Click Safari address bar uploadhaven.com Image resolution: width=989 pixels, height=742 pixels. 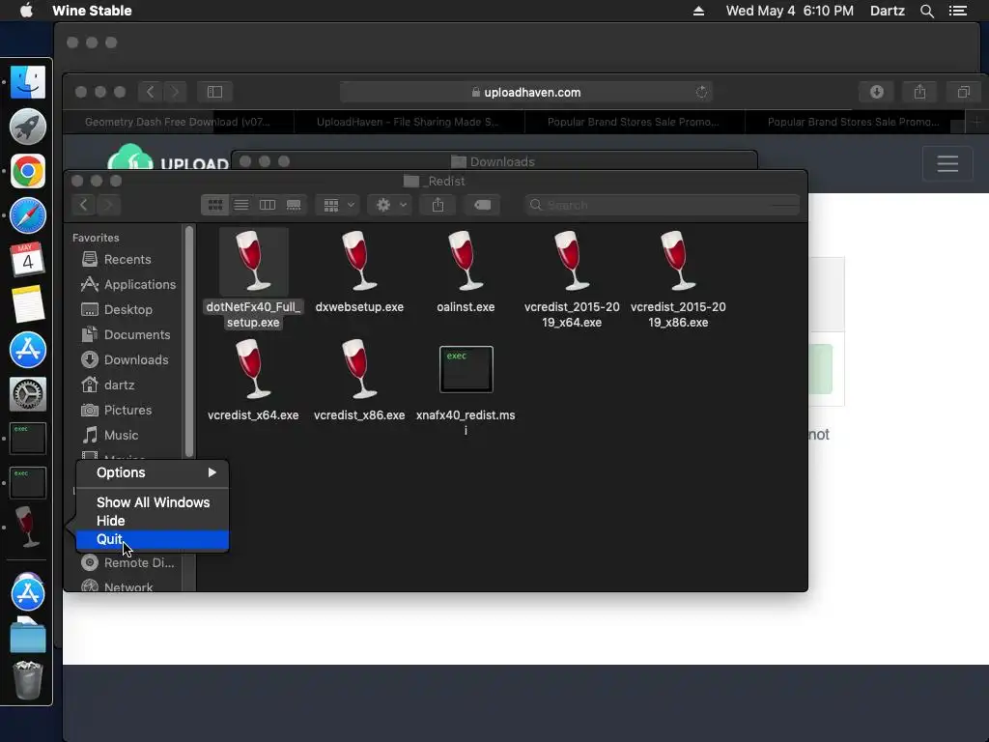[x=525, y=92]
